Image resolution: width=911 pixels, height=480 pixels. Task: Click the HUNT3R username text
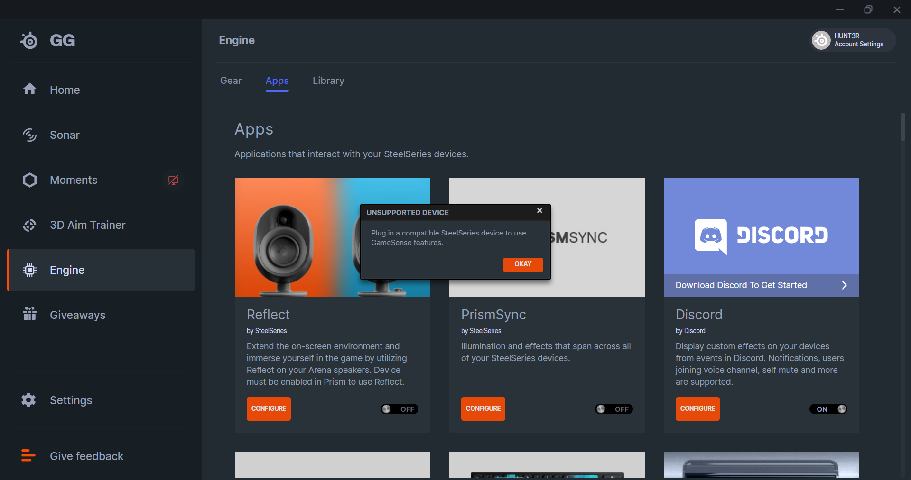847,36
